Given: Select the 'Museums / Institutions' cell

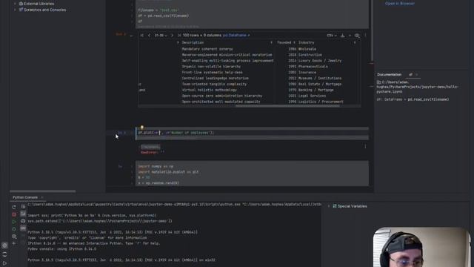Looking at the screenshot, I should [320, 78].
